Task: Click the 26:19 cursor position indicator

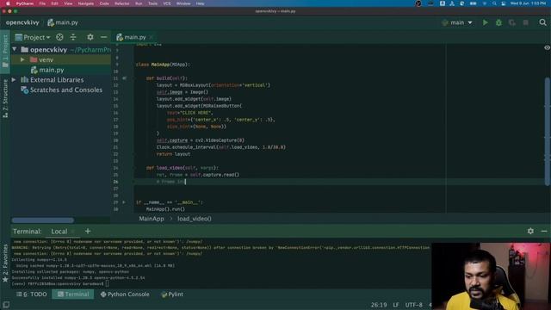Action: pyautogui.click(x=379, y=305)
